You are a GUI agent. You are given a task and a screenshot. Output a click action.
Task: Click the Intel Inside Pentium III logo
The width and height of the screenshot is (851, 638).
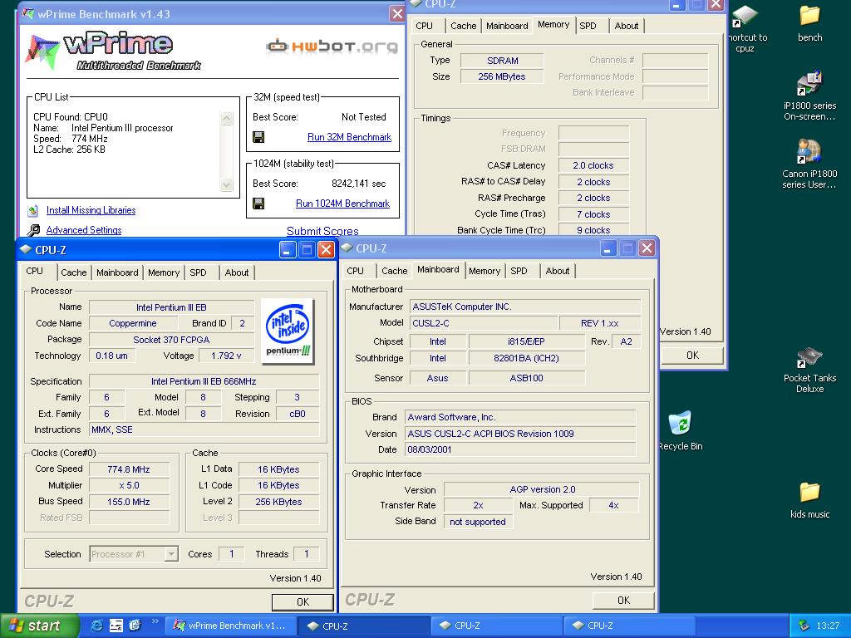tap(287, 331)
